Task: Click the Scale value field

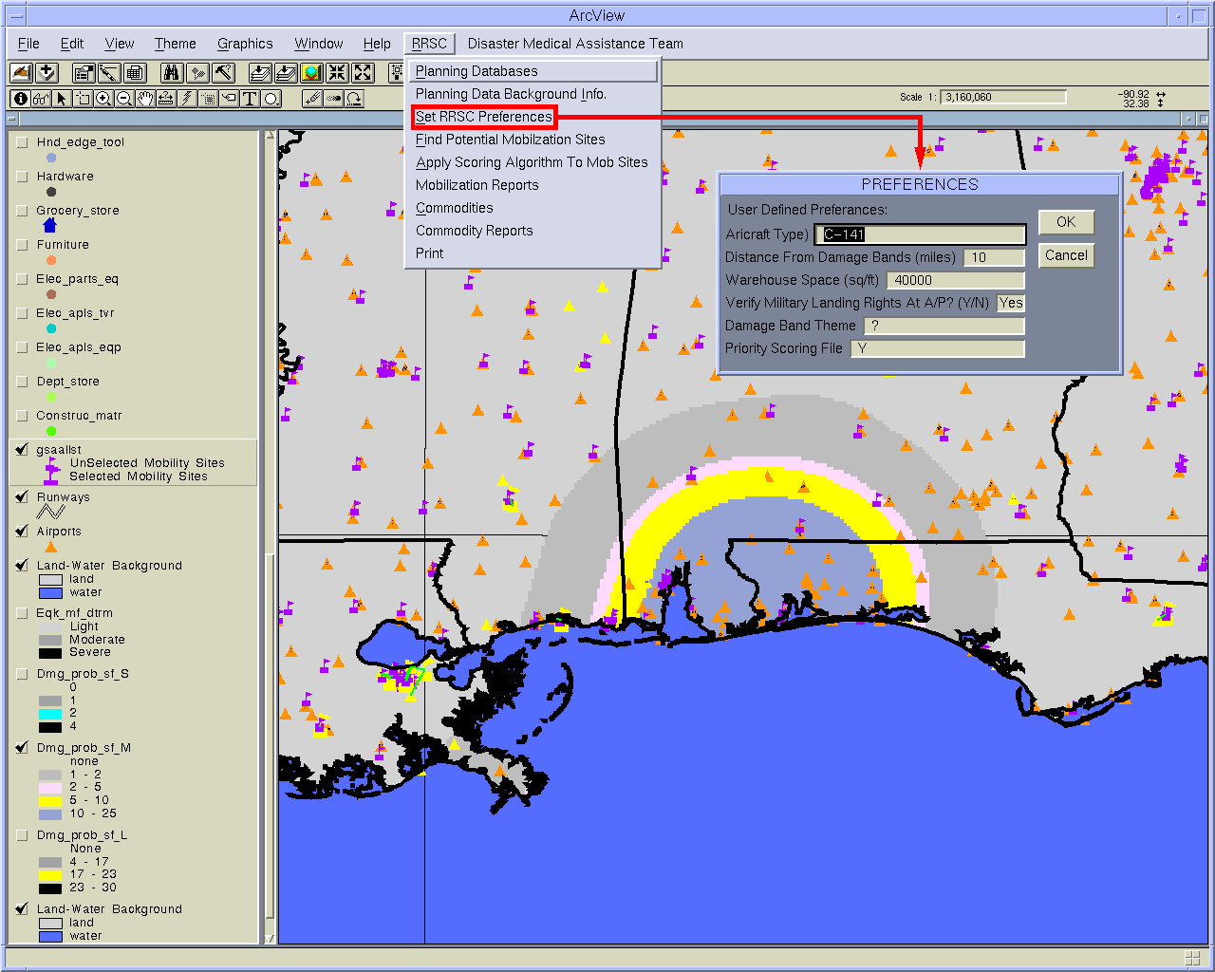Action: pyautogui.click(x=1003, y=97)
